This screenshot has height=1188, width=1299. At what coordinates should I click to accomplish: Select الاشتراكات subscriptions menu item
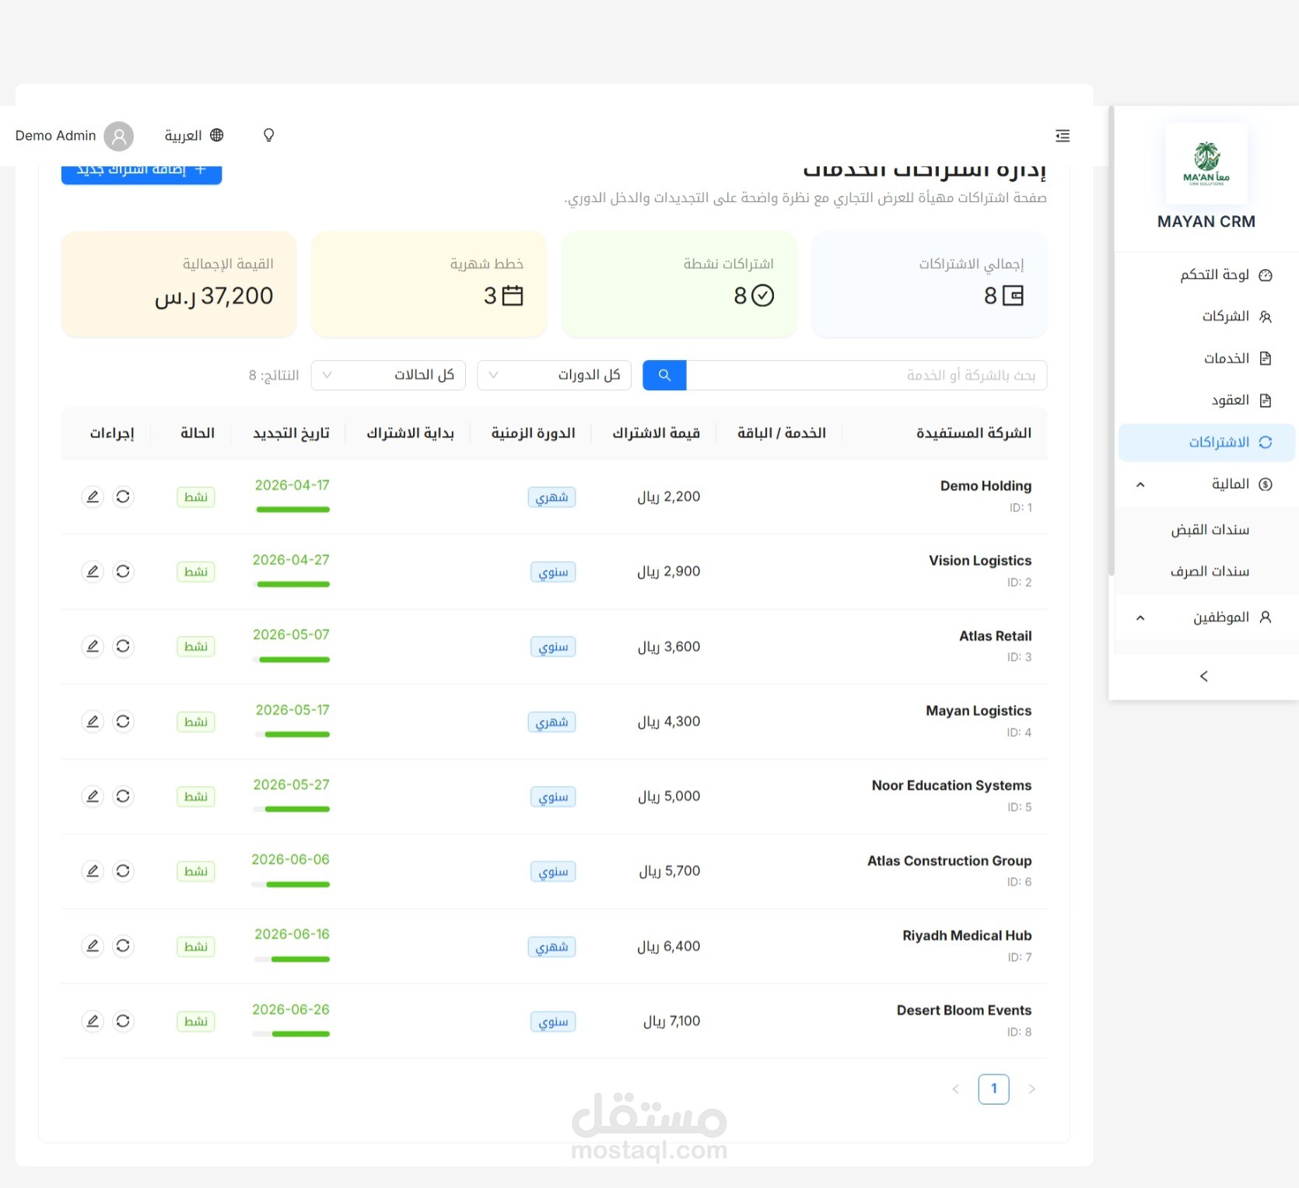pos(1206,442)
